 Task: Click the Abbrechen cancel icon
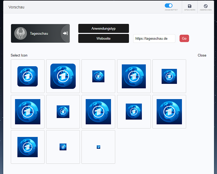[206, 6]
